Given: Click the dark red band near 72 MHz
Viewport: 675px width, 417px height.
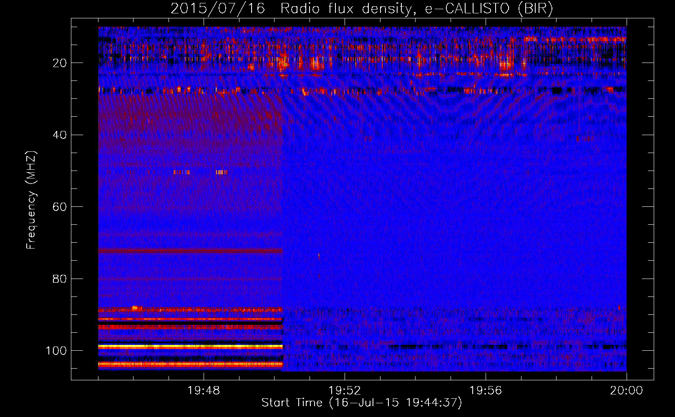Looking at the screenshot, I should (x=190, y=251).
